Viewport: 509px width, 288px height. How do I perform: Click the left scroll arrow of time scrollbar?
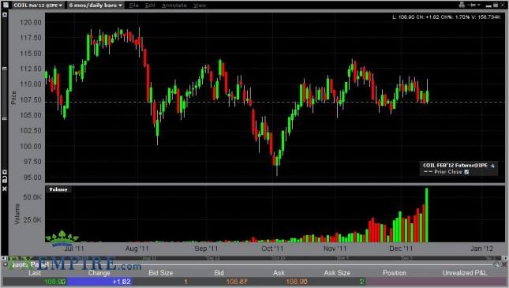4,258
